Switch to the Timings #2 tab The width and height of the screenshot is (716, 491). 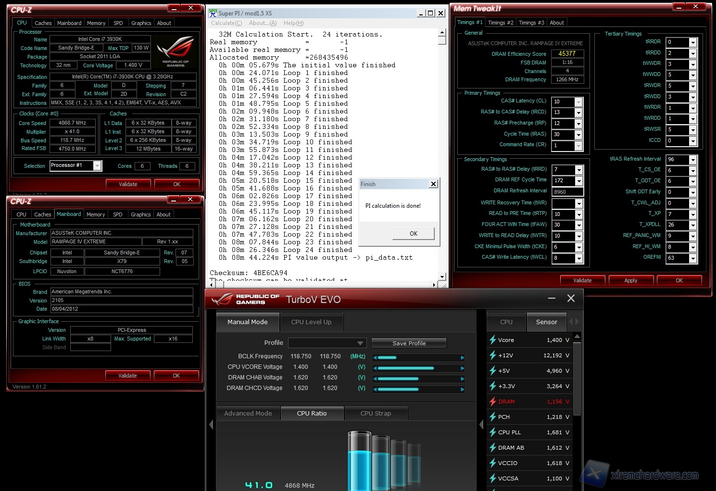pos(500,23)
